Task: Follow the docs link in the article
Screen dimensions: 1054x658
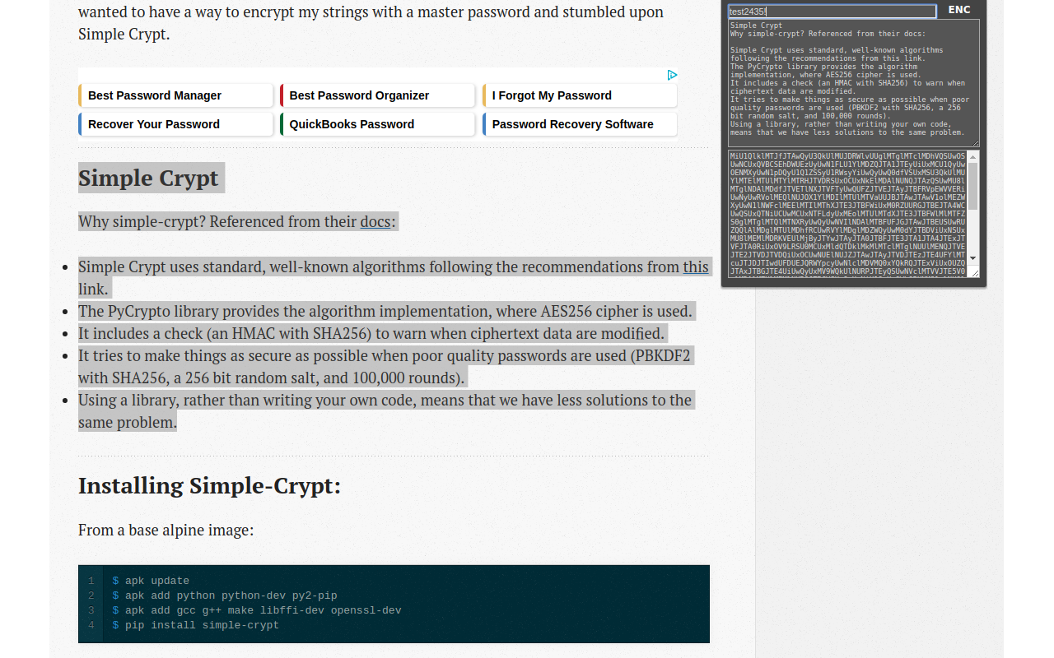Action: click(x=375, y=221)
